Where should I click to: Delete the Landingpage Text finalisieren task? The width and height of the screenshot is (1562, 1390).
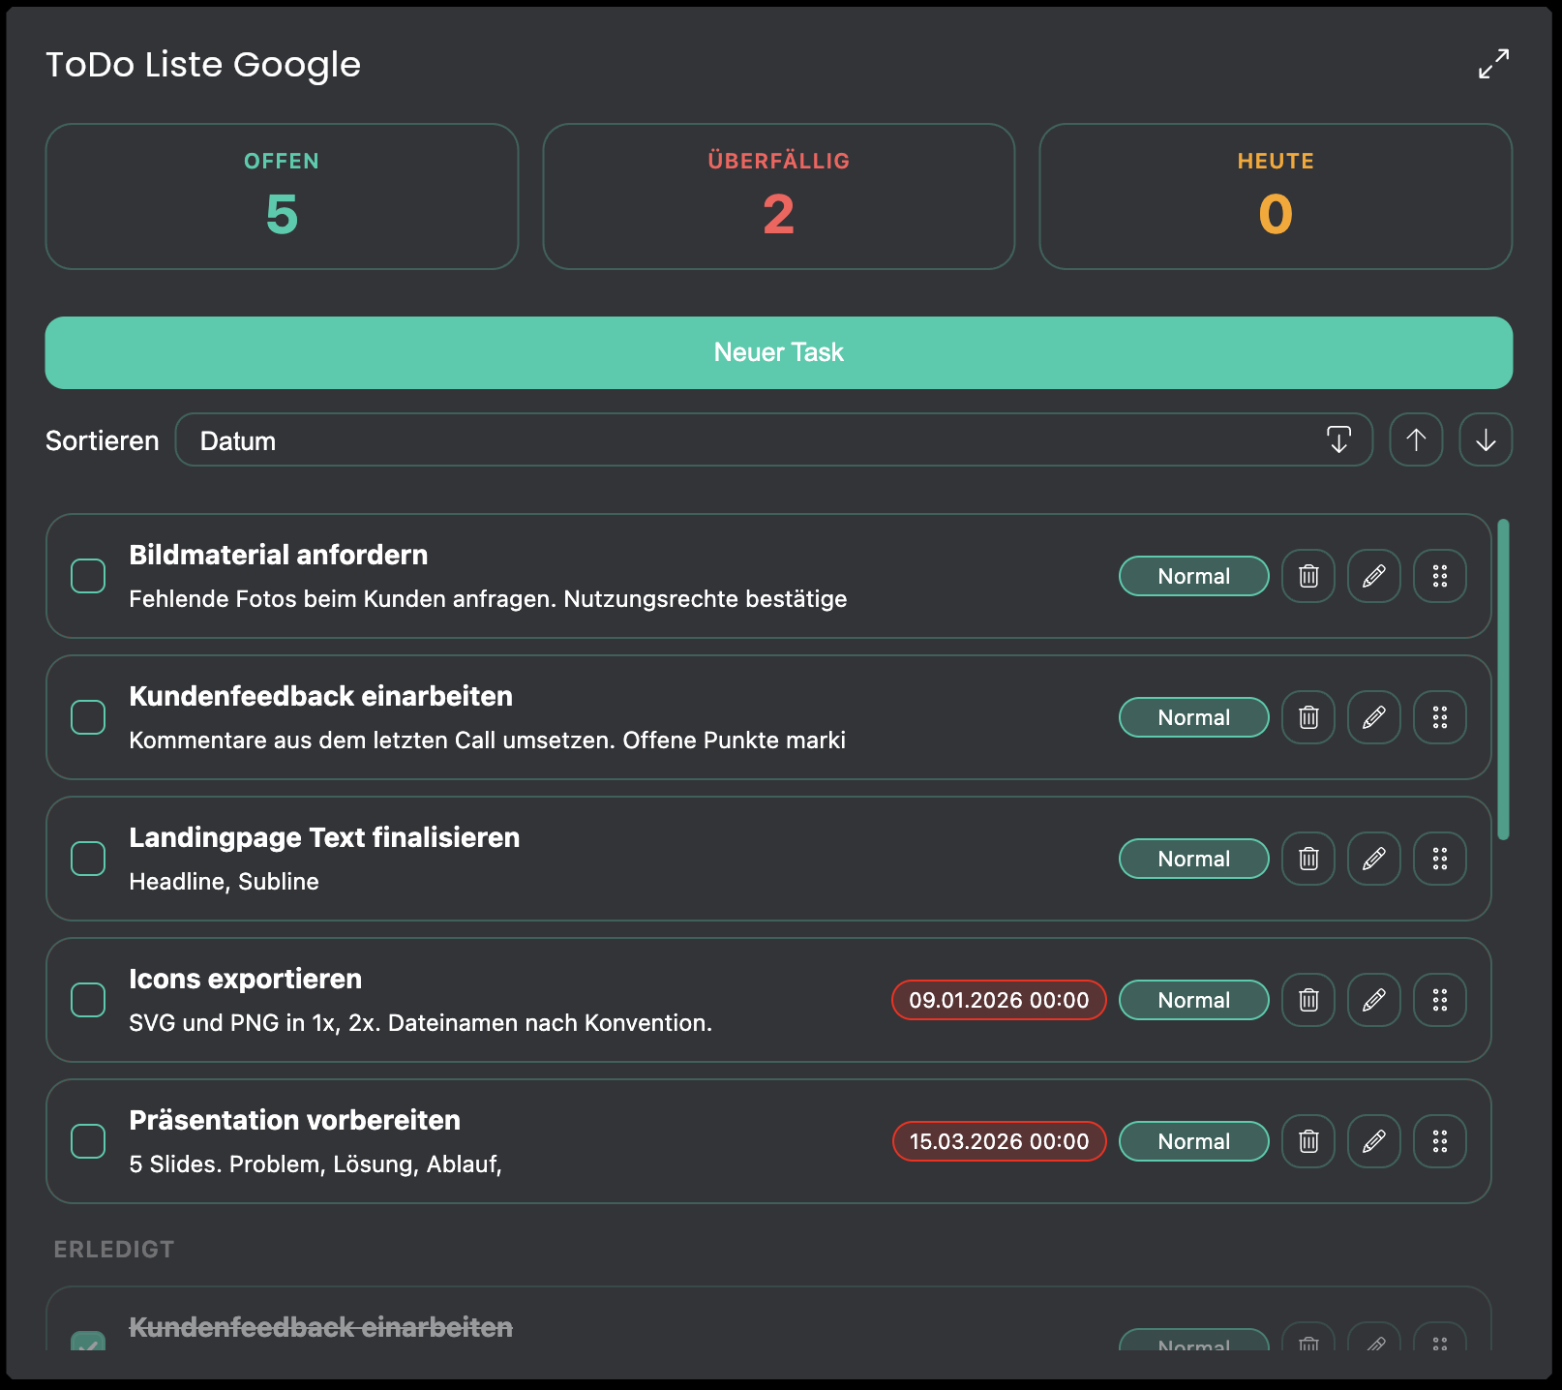click(x=1308, y=859)
